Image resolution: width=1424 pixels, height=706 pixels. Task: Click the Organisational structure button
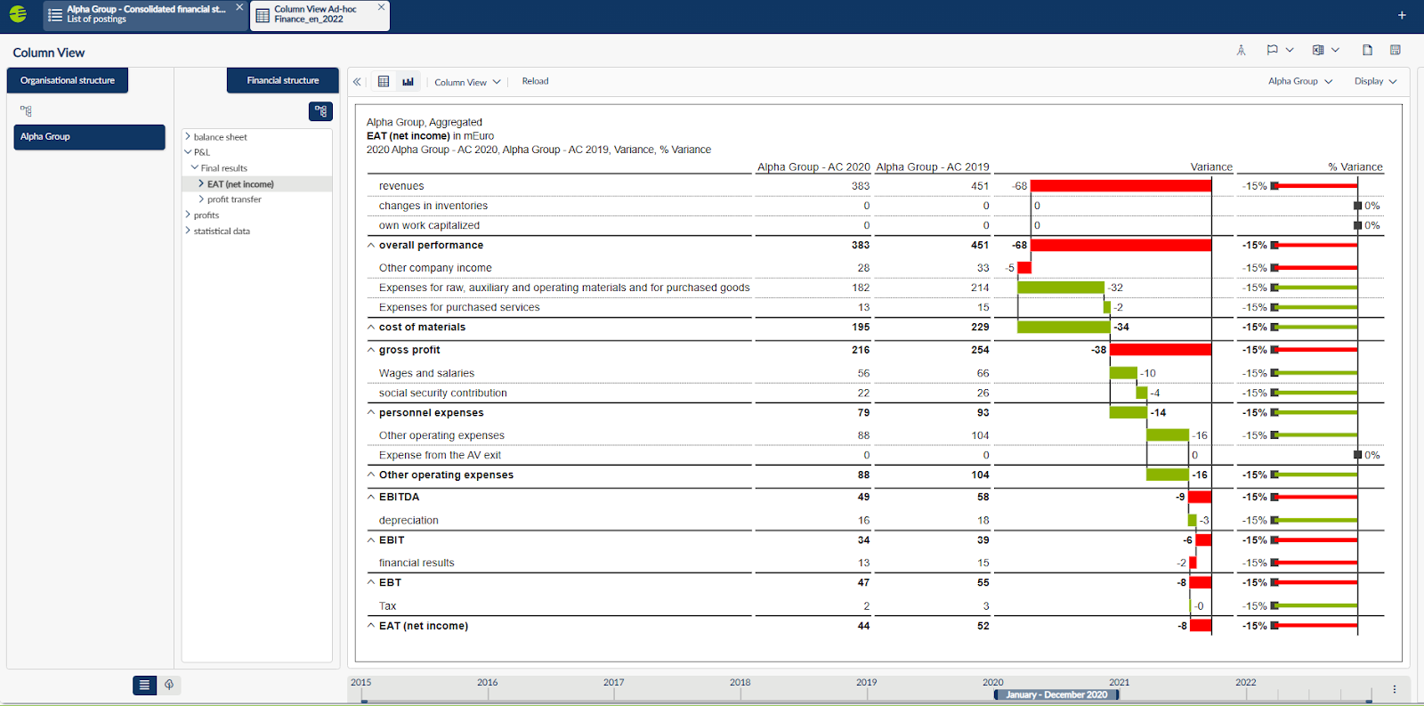(68, 80)
